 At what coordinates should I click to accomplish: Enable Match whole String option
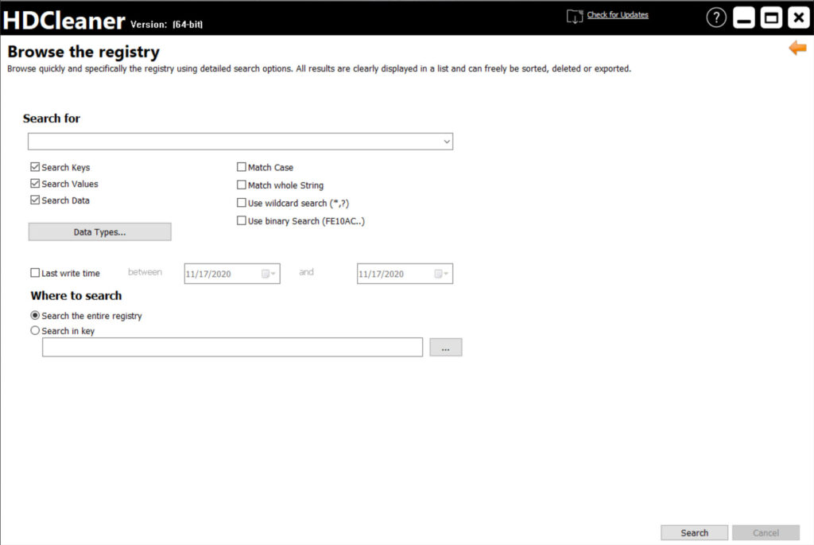click(x=242, y=185)
